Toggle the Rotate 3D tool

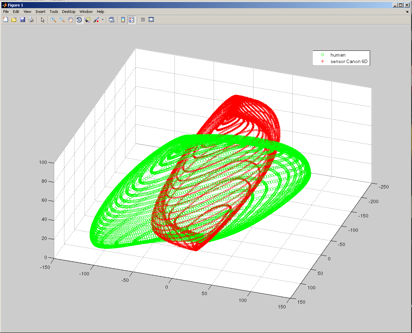pyautogui.click(x=79, y=20)
